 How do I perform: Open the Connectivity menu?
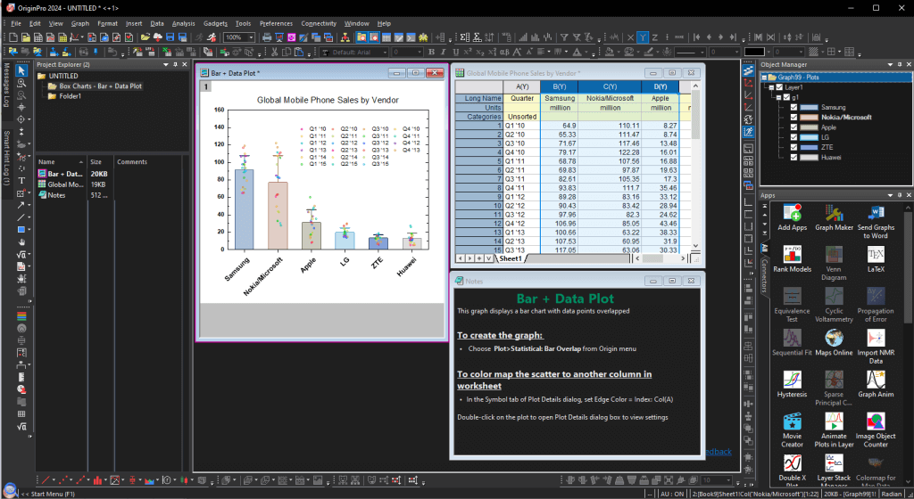pyautogui.click(x=319, y=23)
